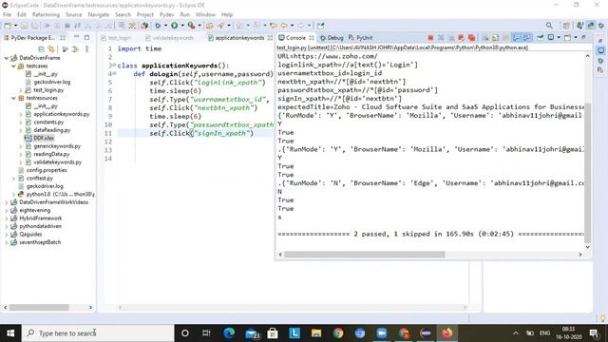The image size is (608, 342).
Task: Collapse All in Package Explorer
Action: (41, 49)
